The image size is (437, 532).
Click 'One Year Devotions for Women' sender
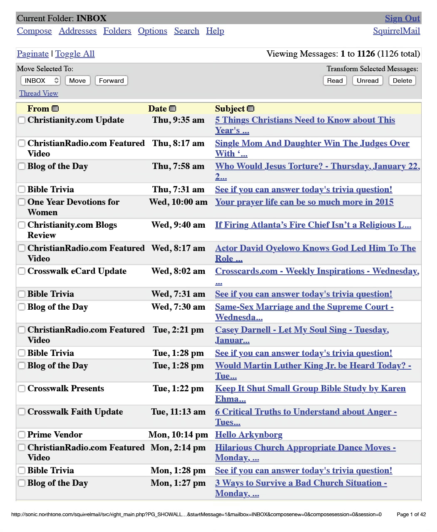click(73, 207)
